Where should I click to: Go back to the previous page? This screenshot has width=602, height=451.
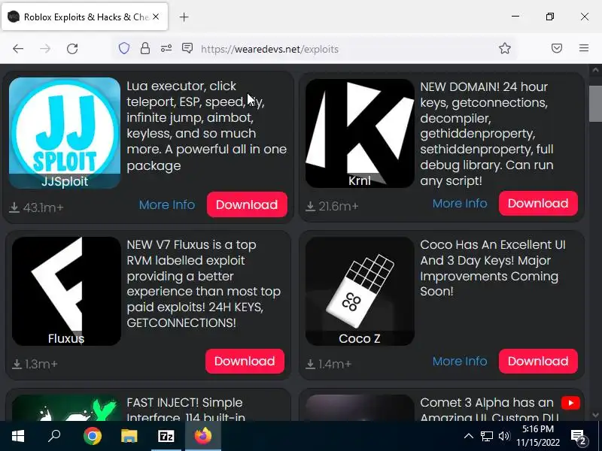click(x=18, y=49)
